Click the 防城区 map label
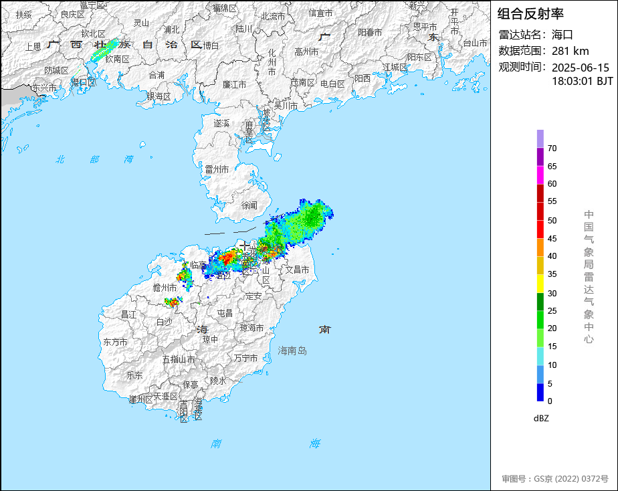618x491 pixels. pyautogui.click(x=56, y=70)
